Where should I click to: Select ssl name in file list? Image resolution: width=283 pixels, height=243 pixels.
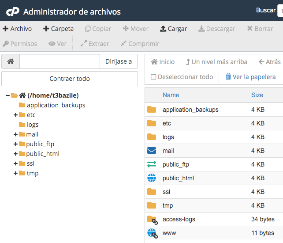(166, 192)
